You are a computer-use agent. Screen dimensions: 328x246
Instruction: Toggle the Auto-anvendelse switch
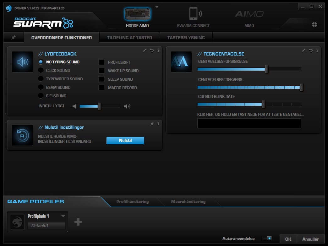(267, 238)
